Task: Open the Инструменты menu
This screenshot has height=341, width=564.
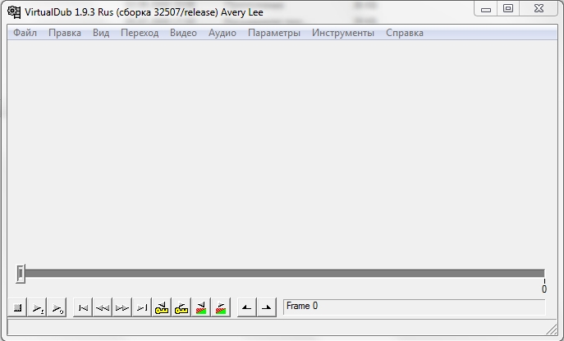Action: coord(343,33)
